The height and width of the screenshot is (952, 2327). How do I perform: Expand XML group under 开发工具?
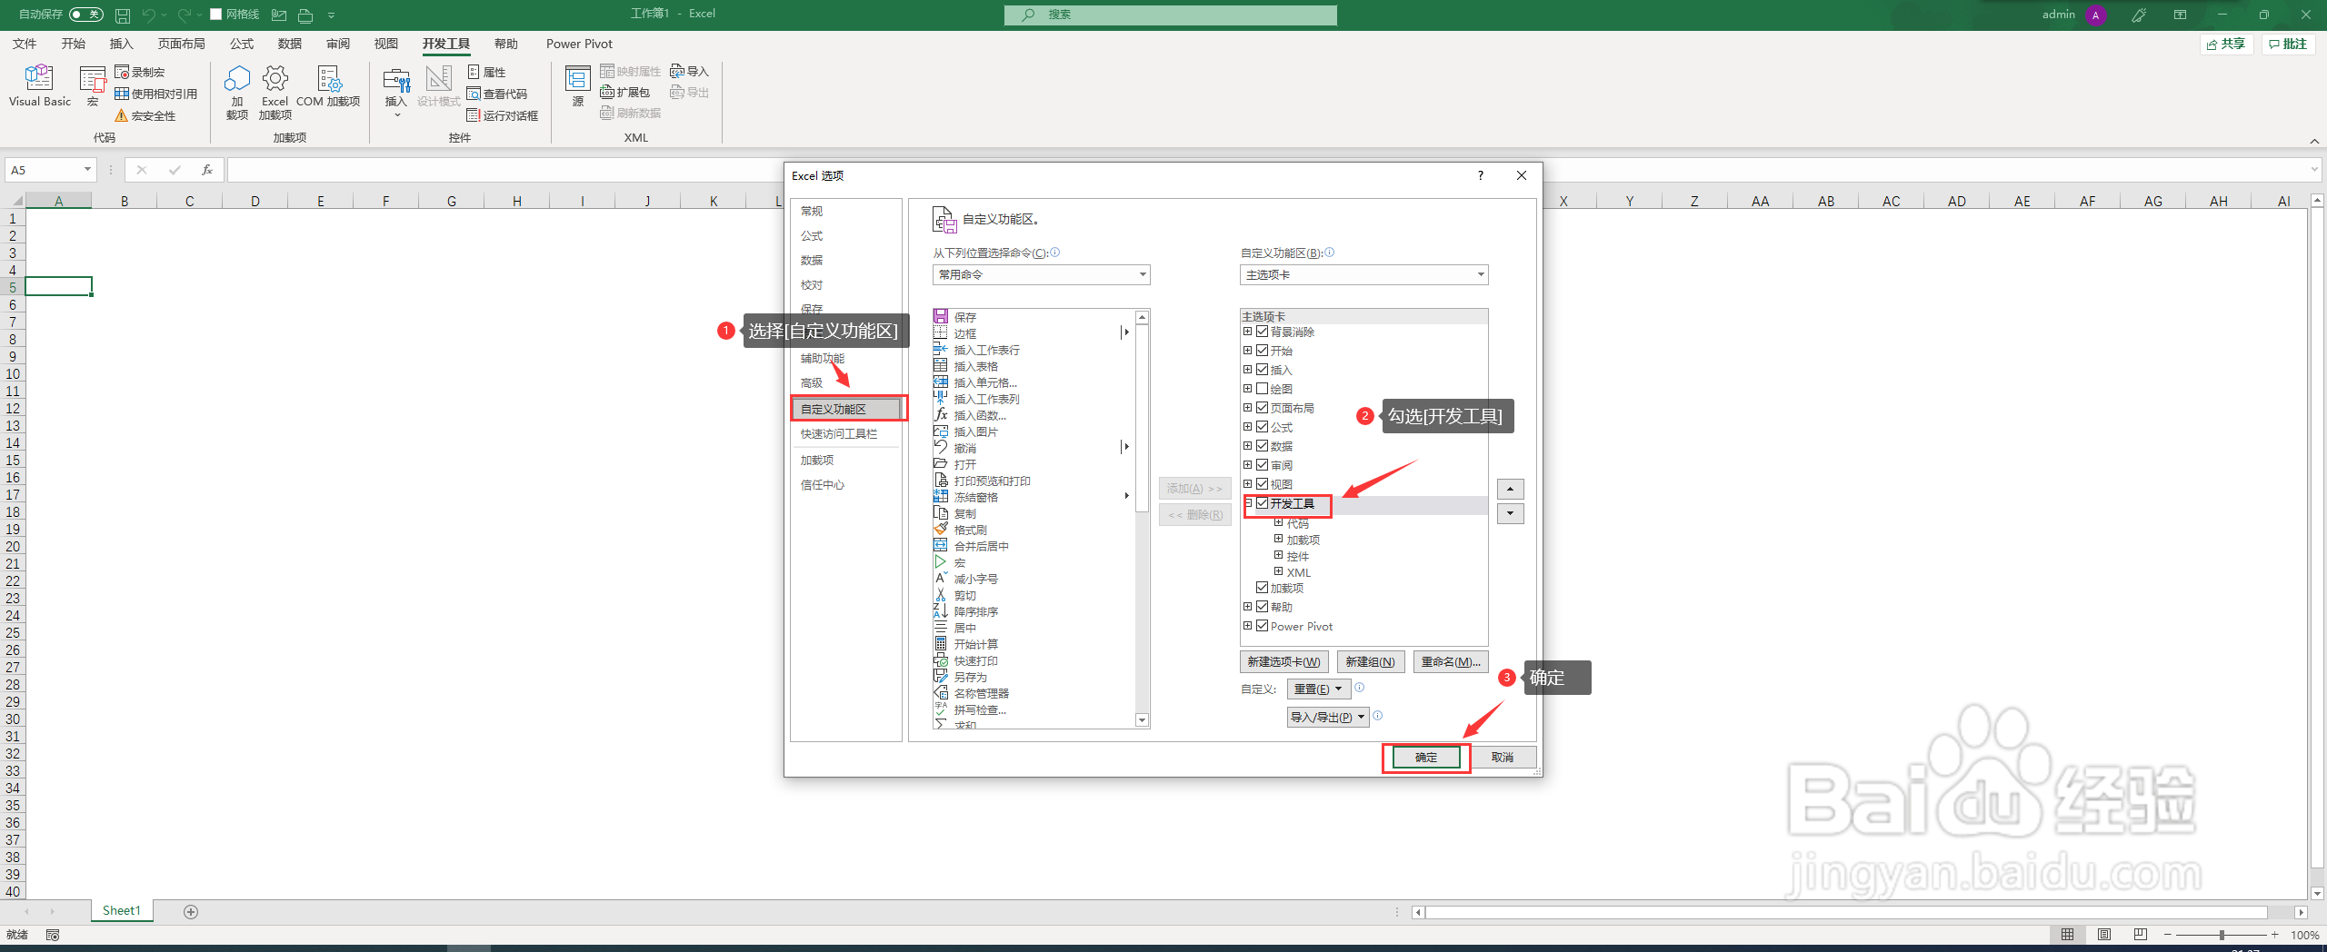pyautogui.click(x=1279, y=571)
